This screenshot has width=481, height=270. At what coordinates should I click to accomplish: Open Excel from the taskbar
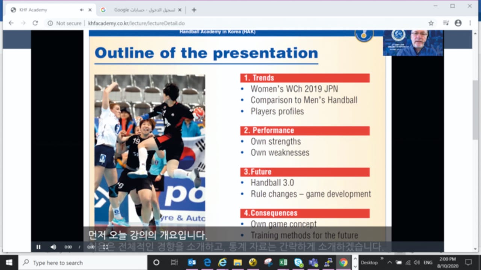(x=283, y=262)
